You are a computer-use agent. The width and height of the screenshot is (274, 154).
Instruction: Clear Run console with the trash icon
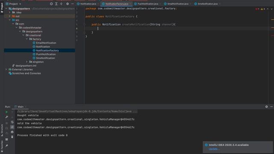tap(12, 137)
